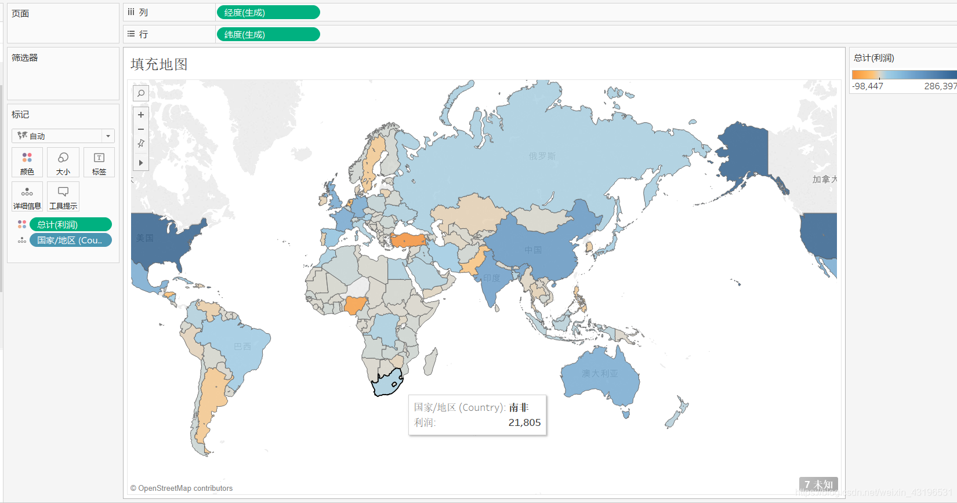Click the profit color gradient legend bar
The image size is (957, 503).
click(904, 74)
